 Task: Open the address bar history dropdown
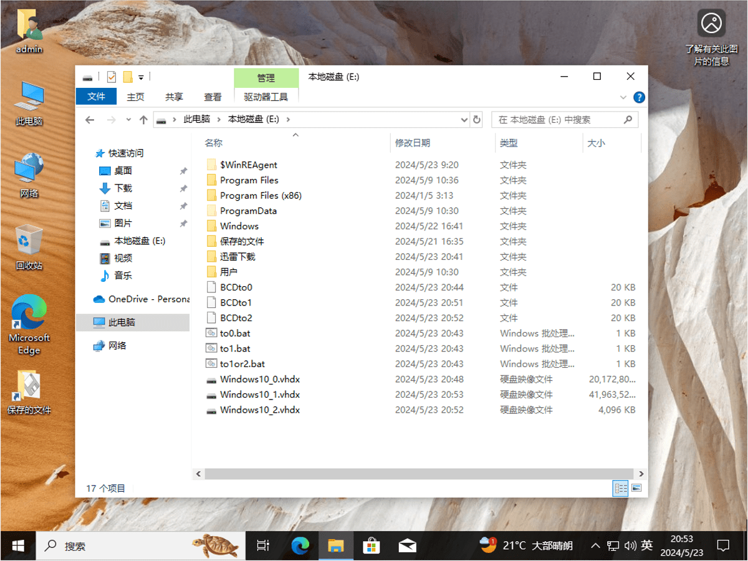pyautogui.click(x=464, y=119)
